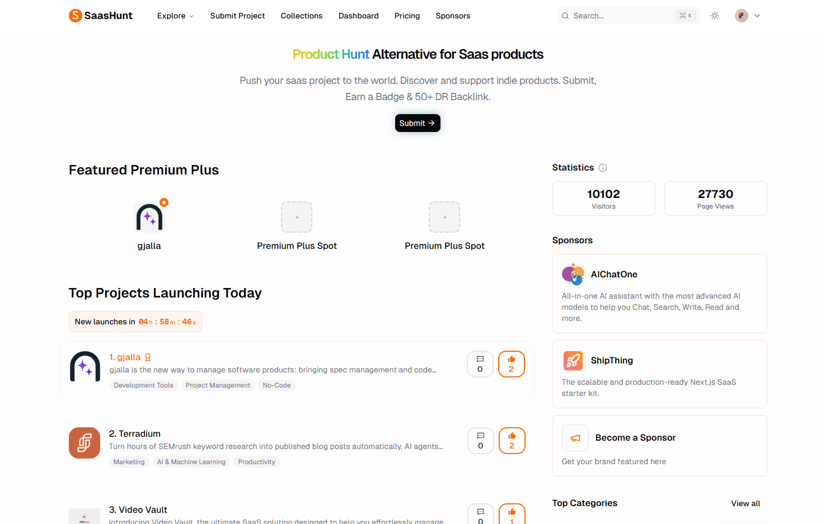The height and width of the screenshot is (524, 825).
Task: Click the black Submit button
Action: pyautogui.click(x=418, y=123)
